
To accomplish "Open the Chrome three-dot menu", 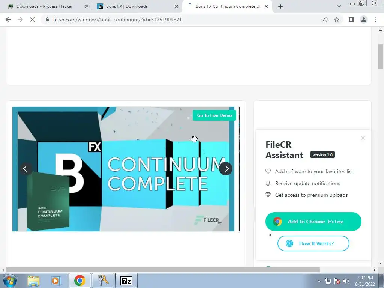I will 376,19.
